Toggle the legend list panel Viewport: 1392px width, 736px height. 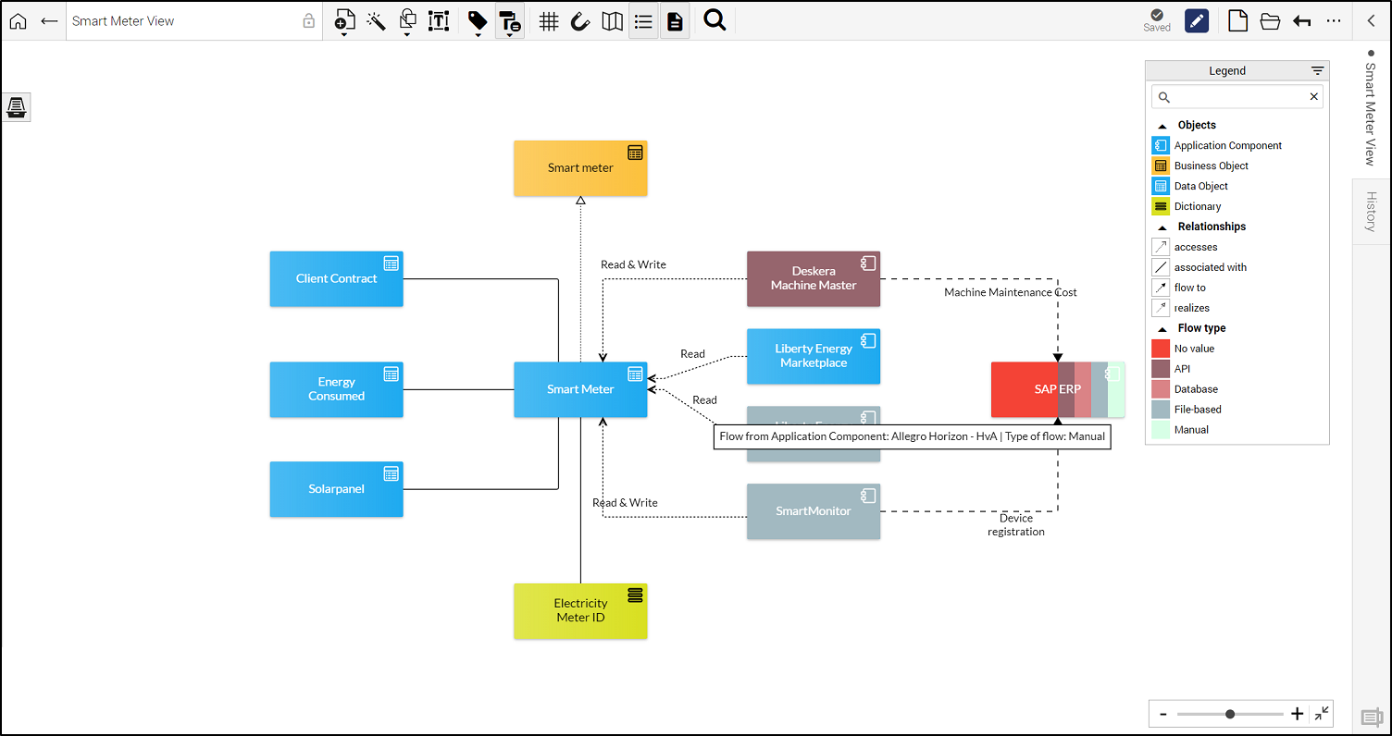[x=643, y=21]
